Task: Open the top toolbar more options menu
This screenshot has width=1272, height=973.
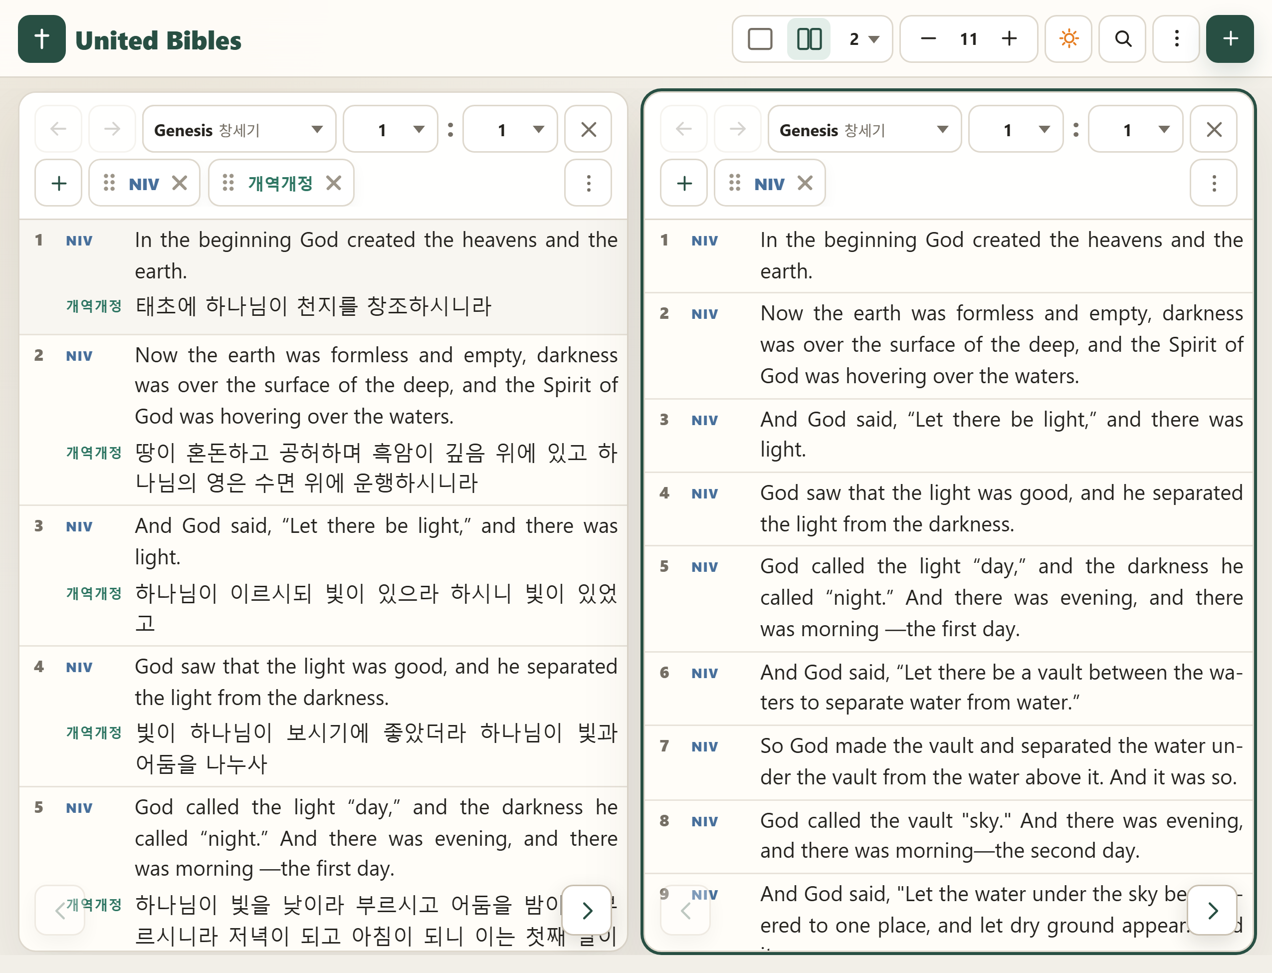Action: point(1176,39)
